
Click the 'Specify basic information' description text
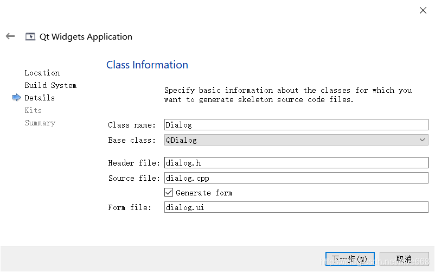pos(288,95)
